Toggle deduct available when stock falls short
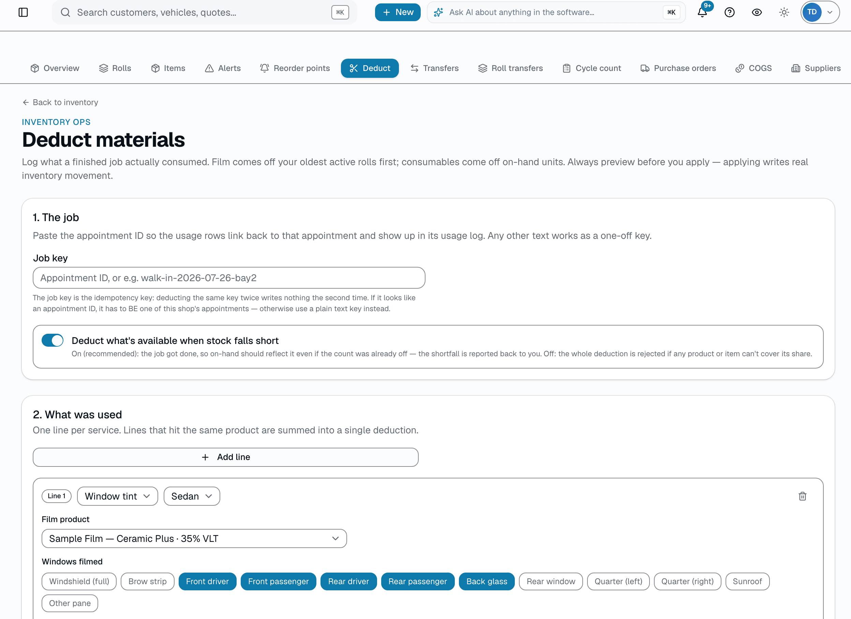The image size is (851, 619). tap(52, 340)
